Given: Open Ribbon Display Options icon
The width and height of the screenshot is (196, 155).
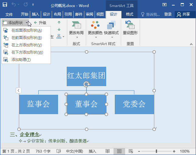Looking at the screenshot, I should click(x=164, y=5).
